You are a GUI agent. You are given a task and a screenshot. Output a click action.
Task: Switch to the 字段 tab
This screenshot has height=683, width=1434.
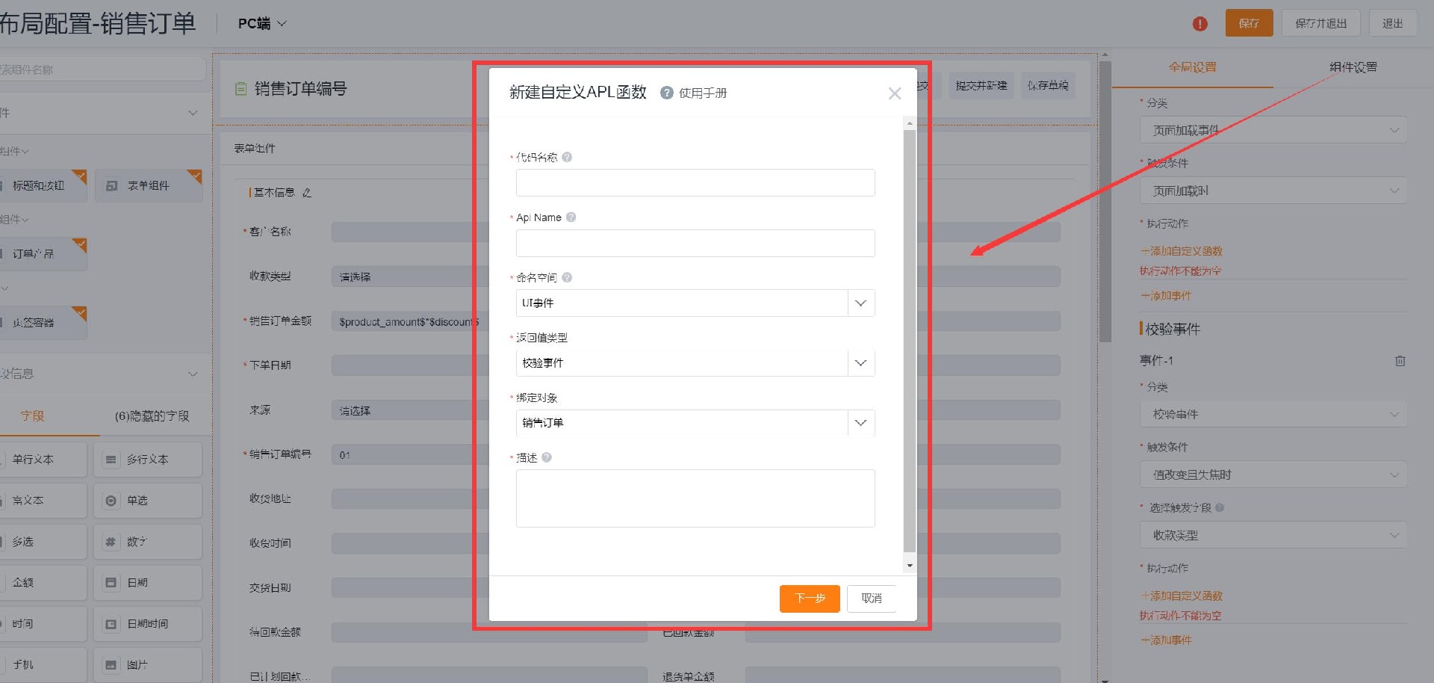[x=32, y=416]
